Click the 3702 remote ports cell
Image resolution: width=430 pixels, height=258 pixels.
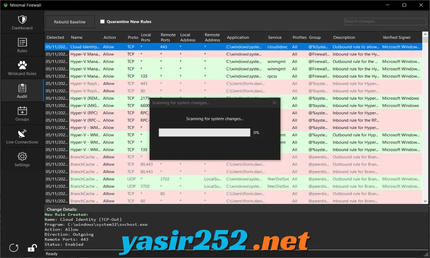(x=165, y=179)
